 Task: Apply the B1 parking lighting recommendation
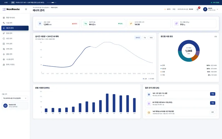(213, 103)
